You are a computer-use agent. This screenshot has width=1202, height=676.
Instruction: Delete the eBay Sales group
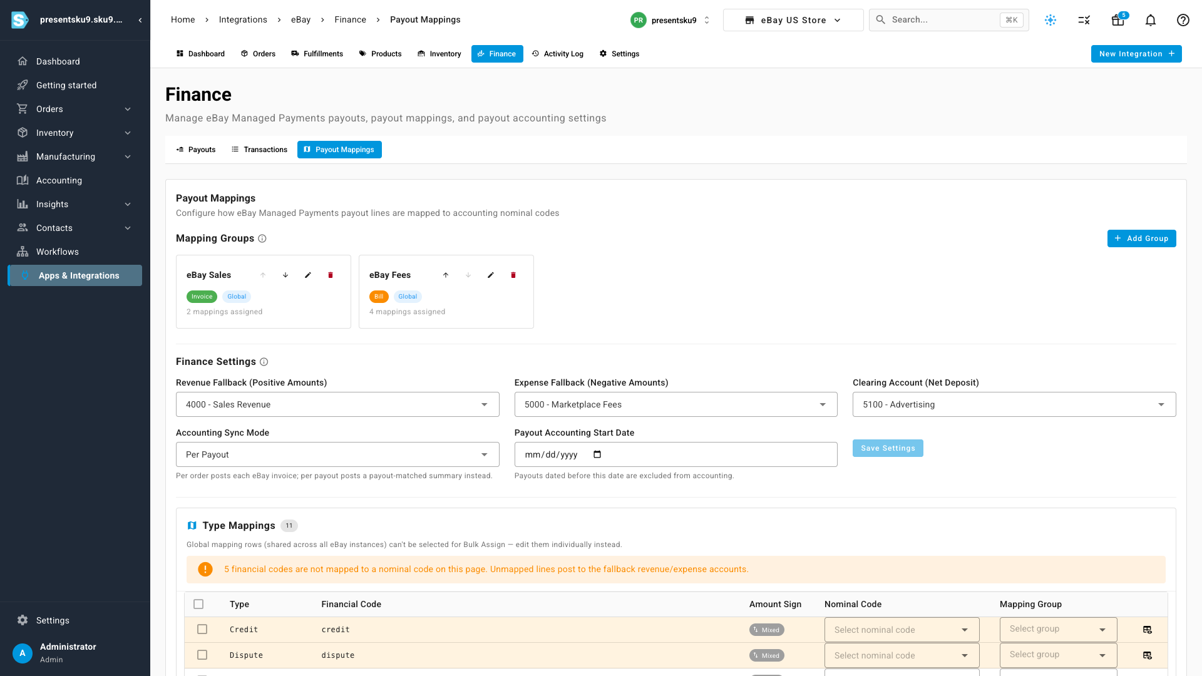coord(331,275)
